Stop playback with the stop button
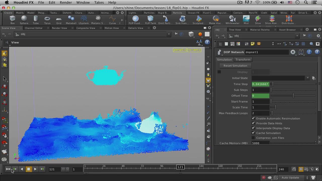Image resolution: width=322 pixels, height=181 pixels. (28, 169)
